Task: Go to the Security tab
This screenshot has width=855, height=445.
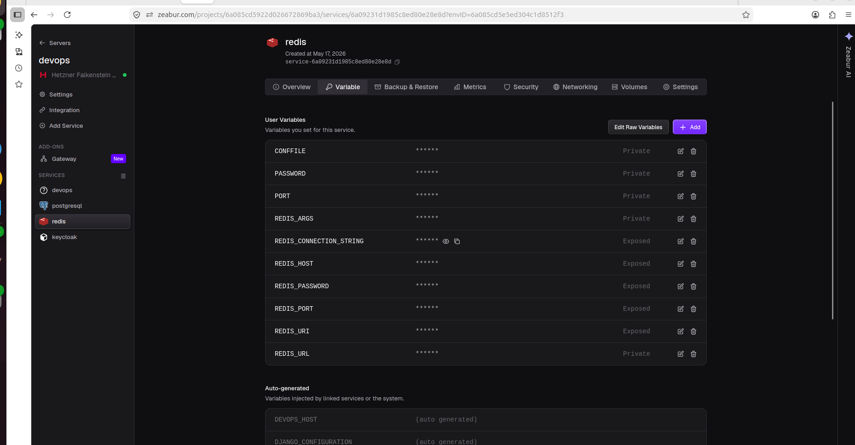Action: point(521,87)
